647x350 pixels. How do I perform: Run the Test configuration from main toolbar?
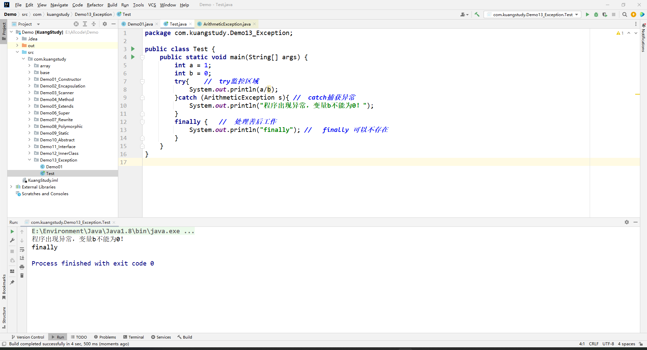tap(587, 14)
